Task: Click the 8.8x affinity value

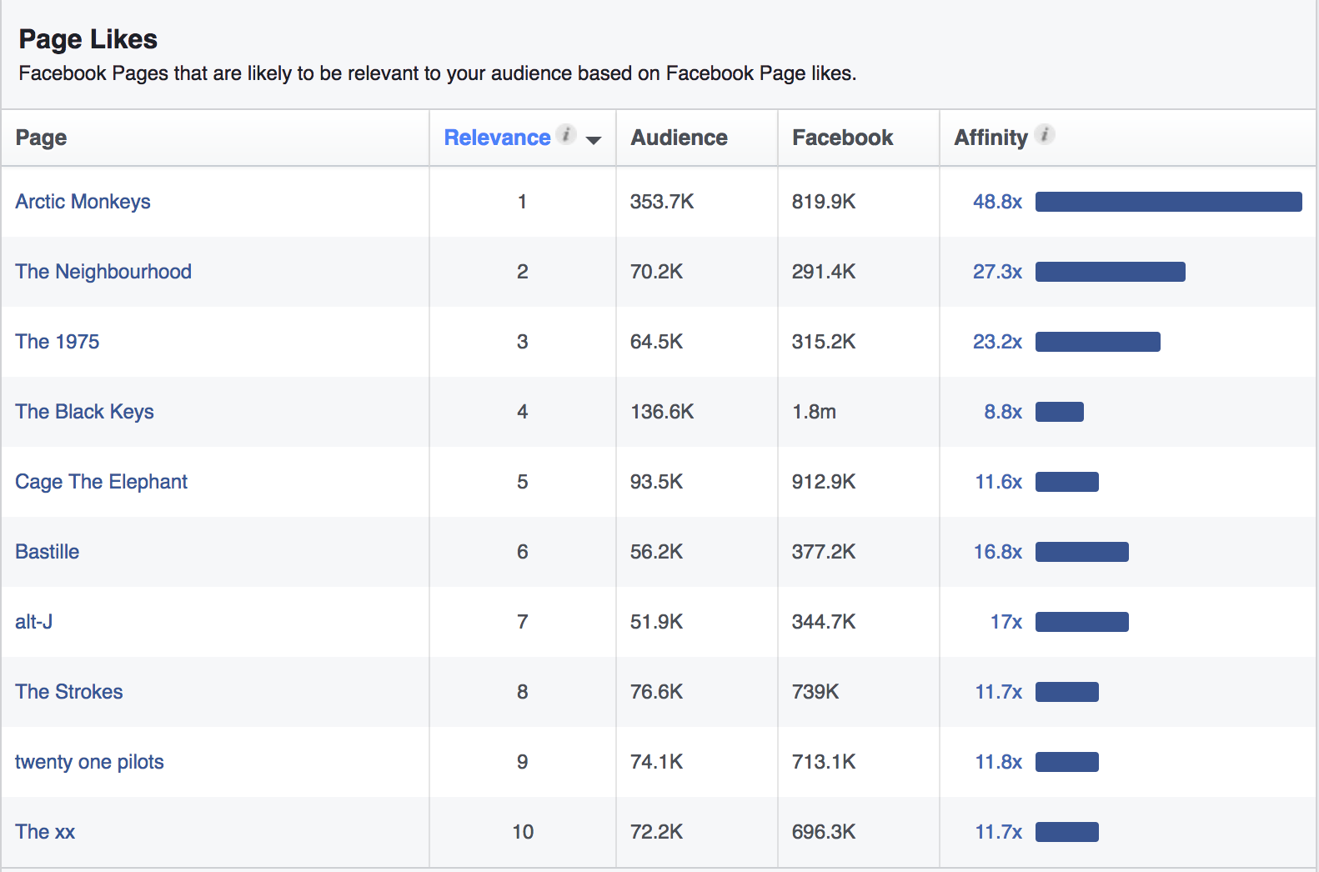Action: point(1003,412)
